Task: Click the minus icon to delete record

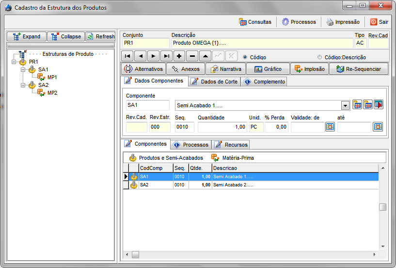Action: [x=192, y=56]
